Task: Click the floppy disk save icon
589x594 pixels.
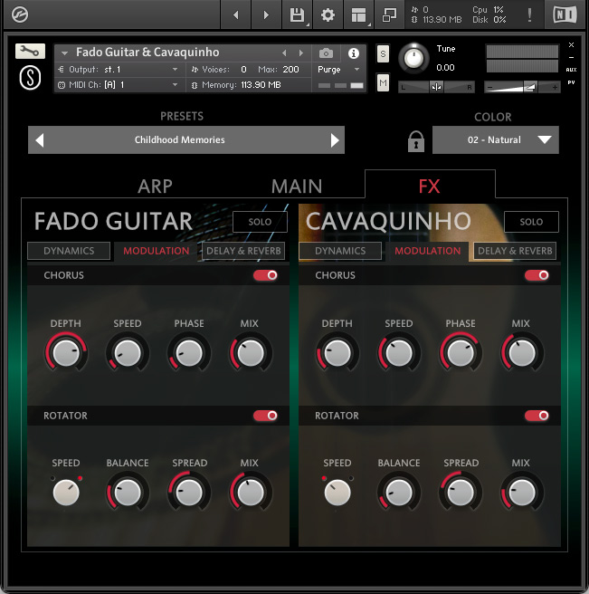Action: tap(297, 14)
